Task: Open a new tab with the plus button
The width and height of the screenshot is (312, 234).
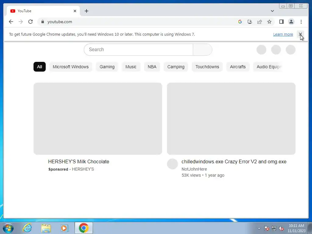Action: point(86,11)
